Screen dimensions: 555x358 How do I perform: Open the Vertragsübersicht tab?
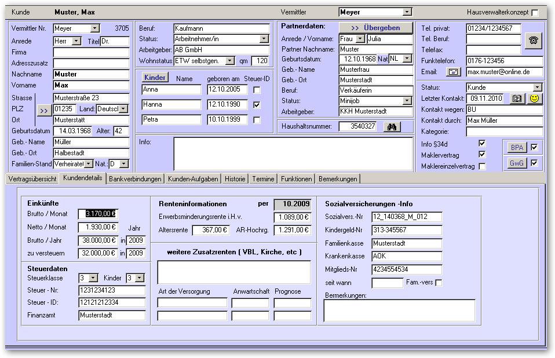(32, 179)
